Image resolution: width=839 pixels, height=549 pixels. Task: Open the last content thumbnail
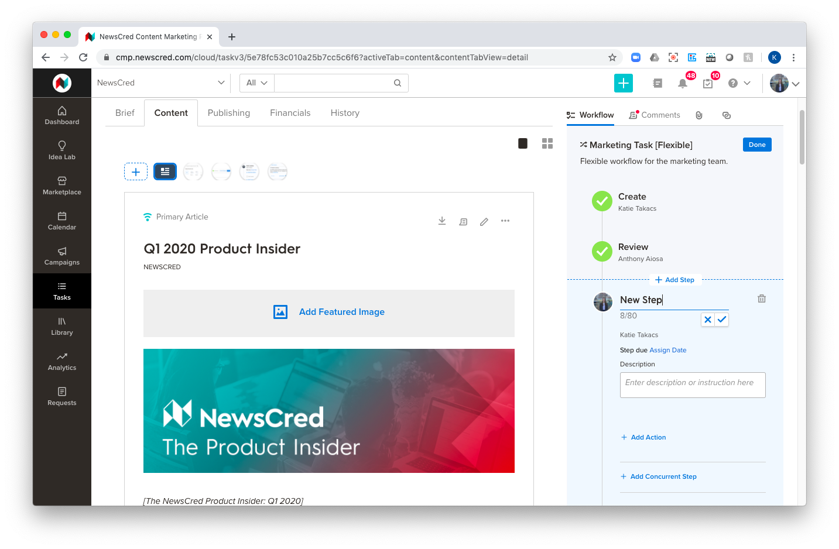point(278,171)
